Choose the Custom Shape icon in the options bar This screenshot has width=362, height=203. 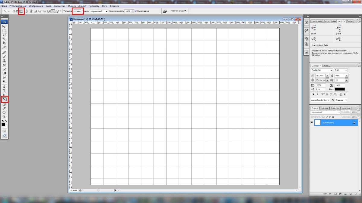pos(57,11)
